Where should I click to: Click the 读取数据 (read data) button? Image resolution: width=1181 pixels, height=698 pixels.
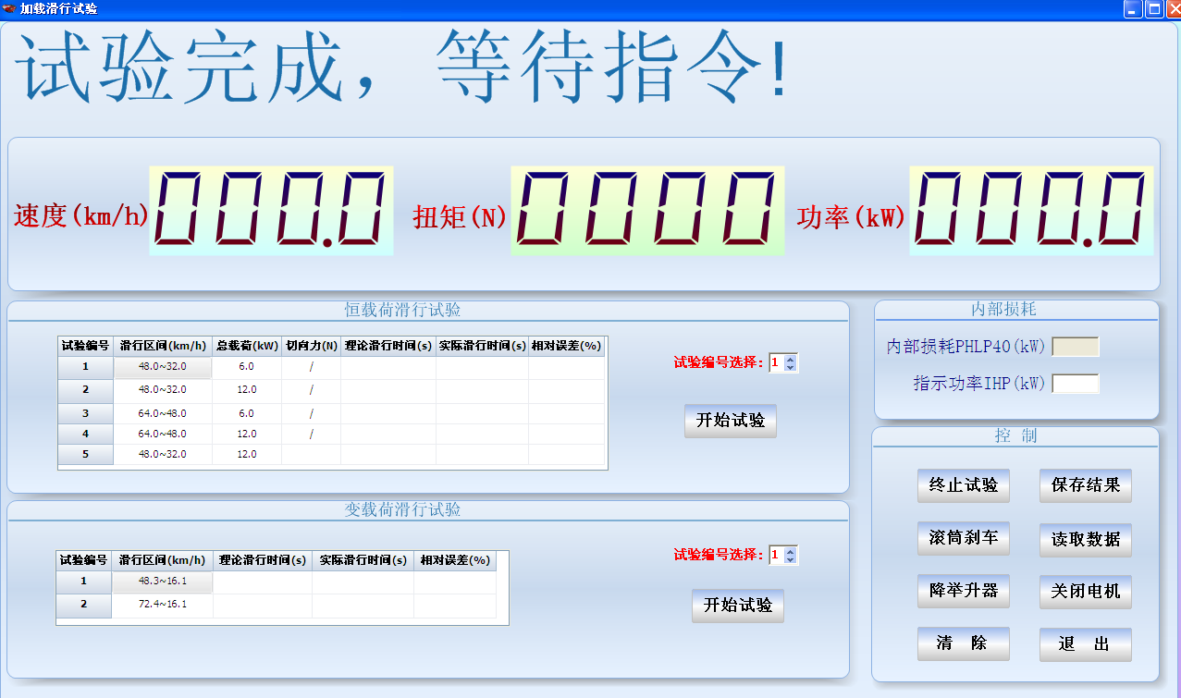point(1084,538)
